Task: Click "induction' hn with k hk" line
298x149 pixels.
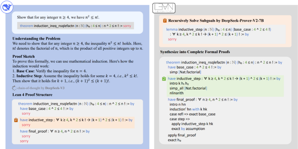Action: pyautogui.click(x=188, y=109)
